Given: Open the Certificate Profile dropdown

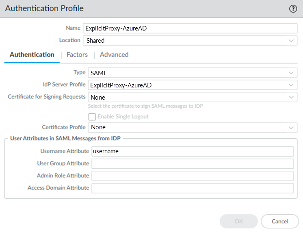Looking at the screenshot, I should [193, 127].
